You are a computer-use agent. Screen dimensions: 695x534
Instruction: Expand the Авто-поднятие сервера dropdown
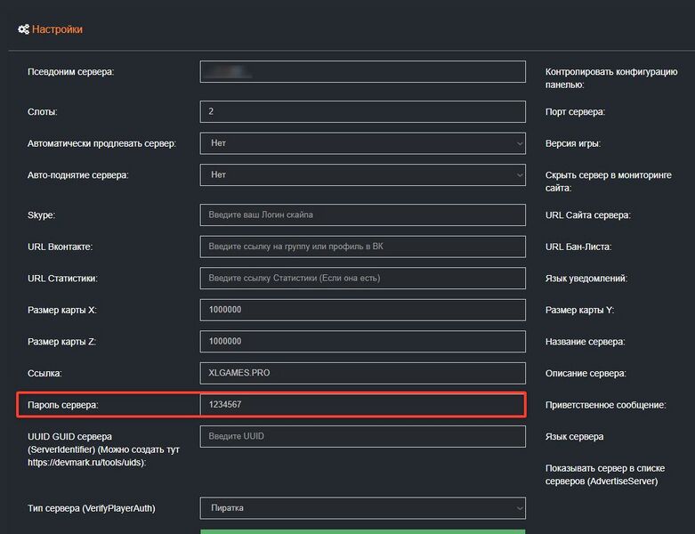coord(362,175)
